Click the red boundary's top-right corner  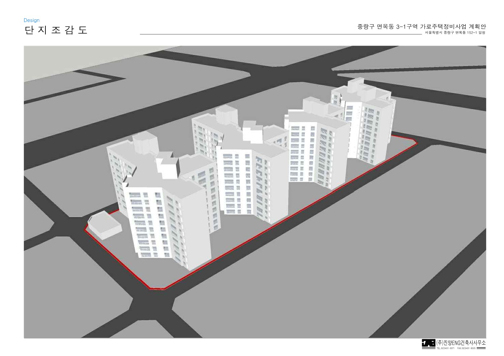pyautogui.click(x=416, y=142)
